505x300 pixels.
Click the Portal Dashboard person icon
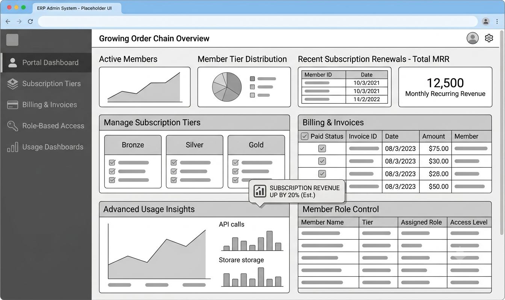(13, 63)
